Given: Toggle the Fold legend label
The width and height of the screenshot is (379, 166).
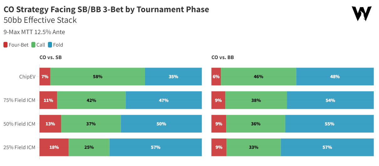Looking at the screenshot, I should [x=58, y=45].
